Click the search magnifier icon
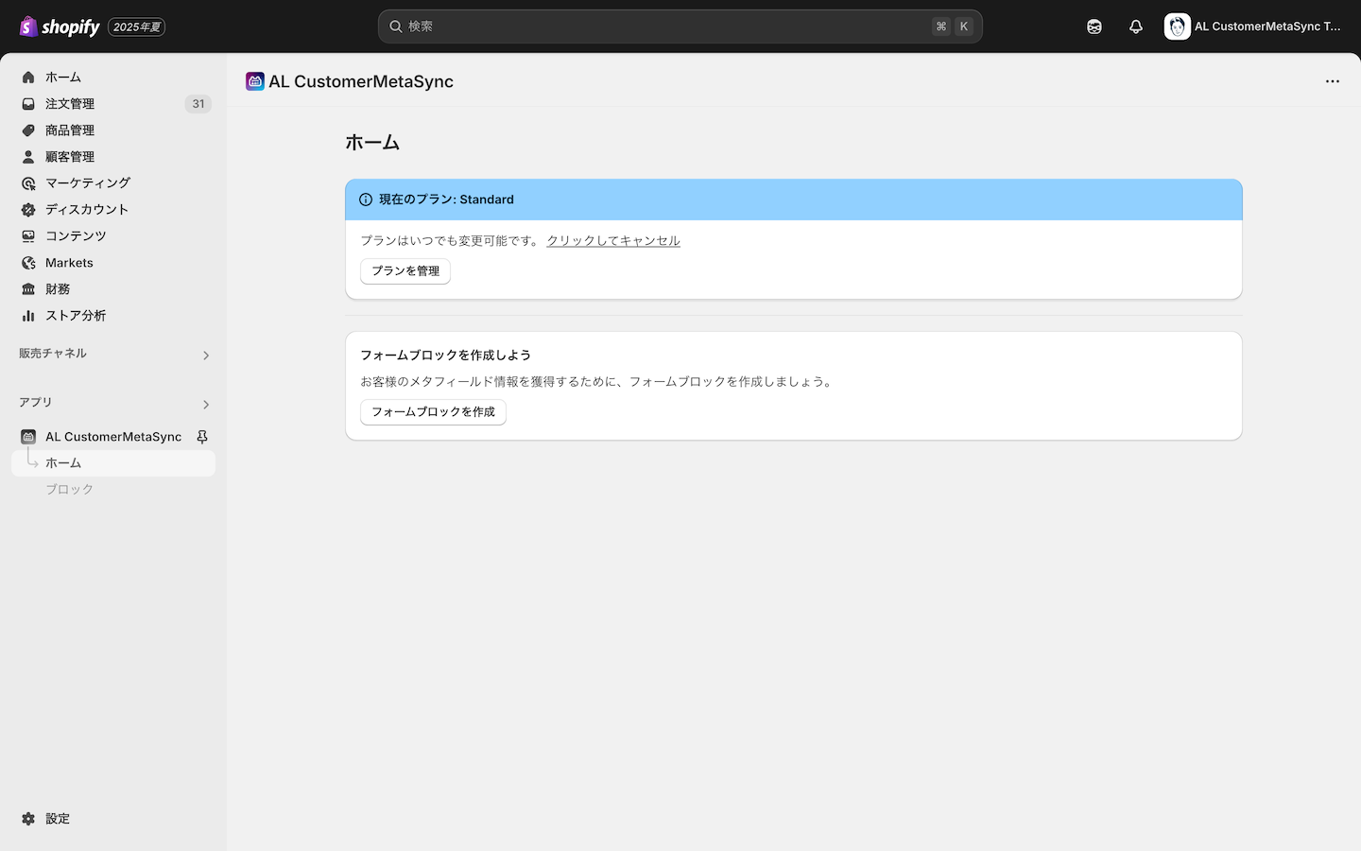 click(396, 26)
